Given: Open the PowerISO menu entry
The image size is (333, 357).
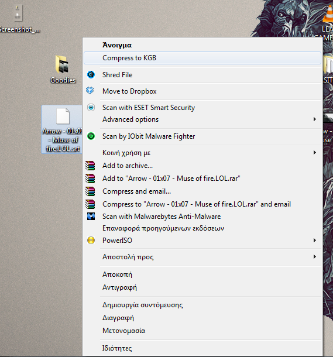Looking at the screenshot, I should click(x=202, y=241).
